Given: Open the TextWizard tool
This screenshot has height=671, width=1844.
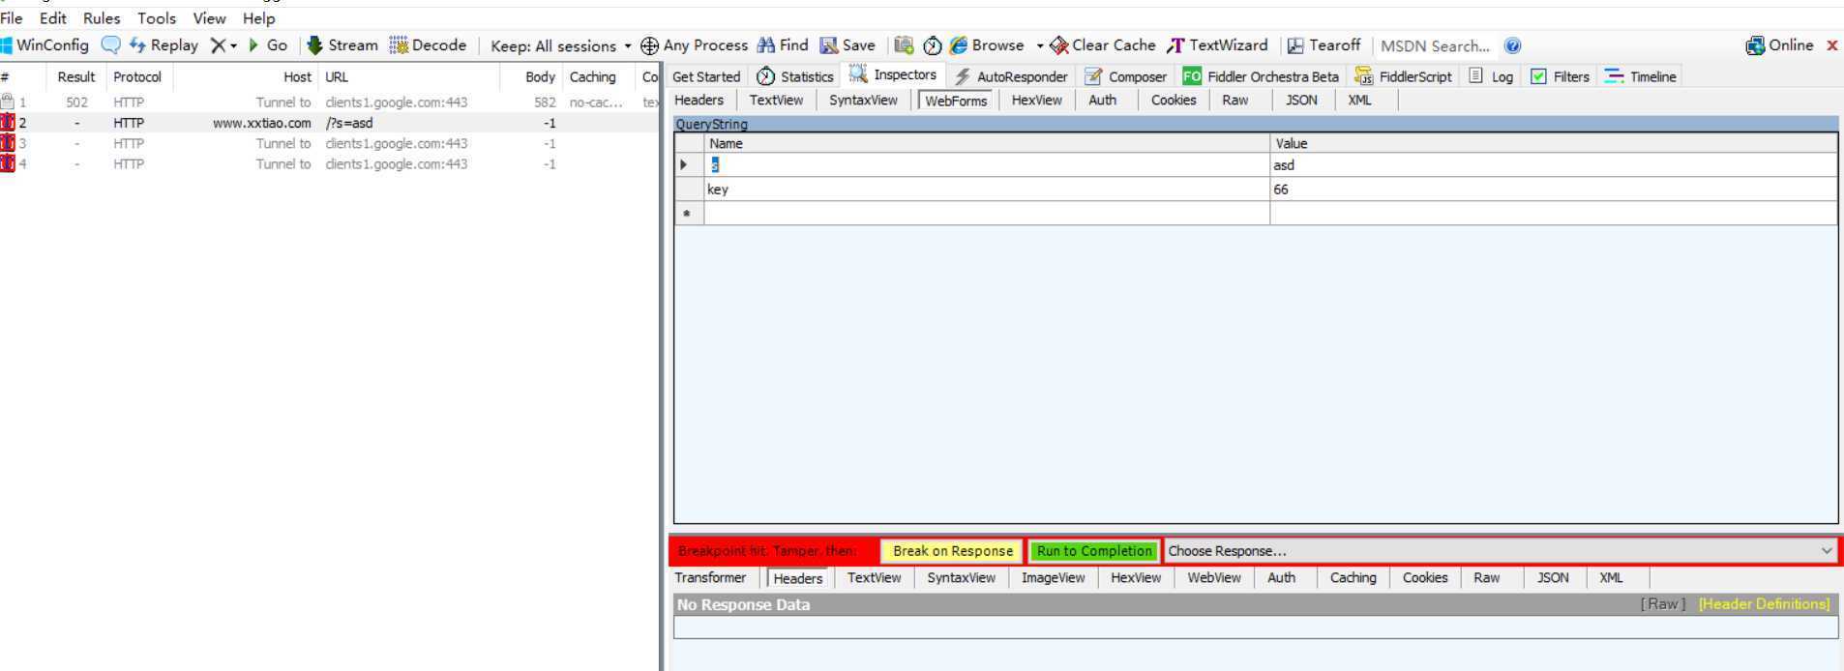Looking at the screenshot, I should pyautogui.click(x=1217, y=45).
